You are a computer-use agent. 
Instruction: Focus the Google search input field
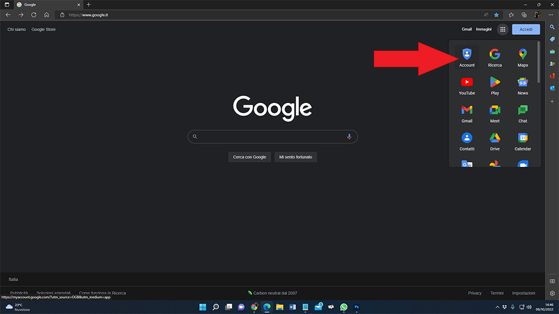point(273,137)
